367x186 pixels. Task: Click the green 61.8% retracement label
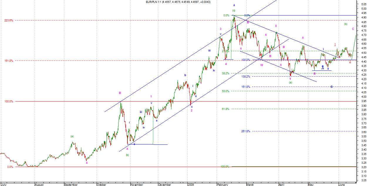[225, 109]
